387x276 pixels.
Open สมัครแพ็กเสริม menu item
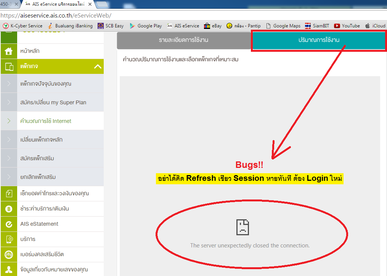[x=52, y=158]
